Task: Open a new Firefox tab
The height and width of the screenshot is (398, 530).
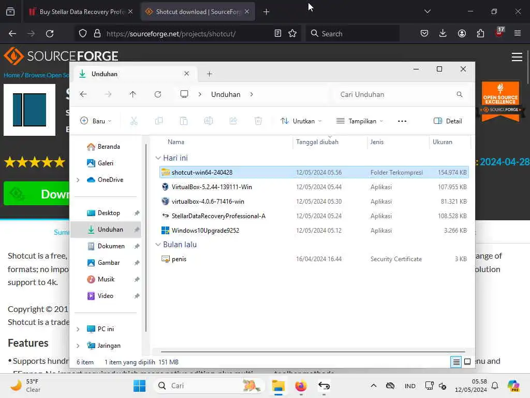Action: pos(266,12)
